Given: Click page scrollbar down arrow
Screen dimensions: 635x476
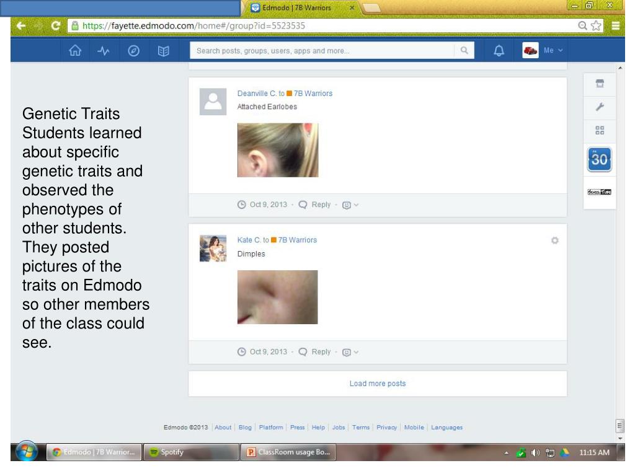Looking at the screenshot, I should pyautogui.click(x=620, y=438).
